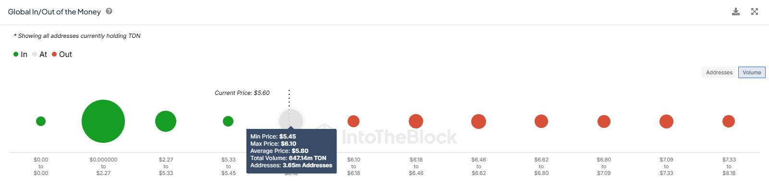Click the download chart icon
The width and height of the screenshot is (769, 185).
coord(735,12)
